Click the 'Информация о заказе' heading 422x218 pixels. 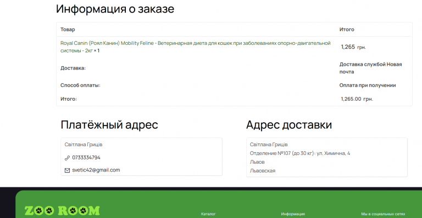coord(115,9)
